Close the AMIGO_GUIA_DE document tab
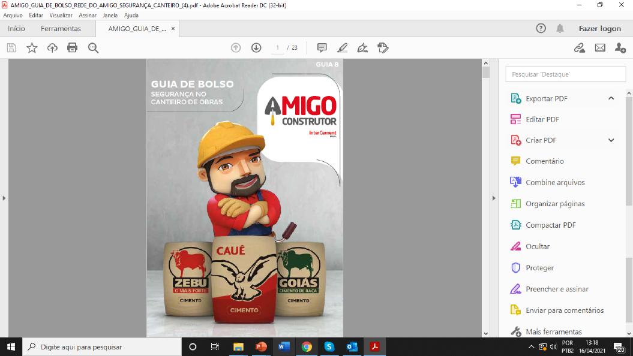The image size is (633, 356). click(173, 29)
